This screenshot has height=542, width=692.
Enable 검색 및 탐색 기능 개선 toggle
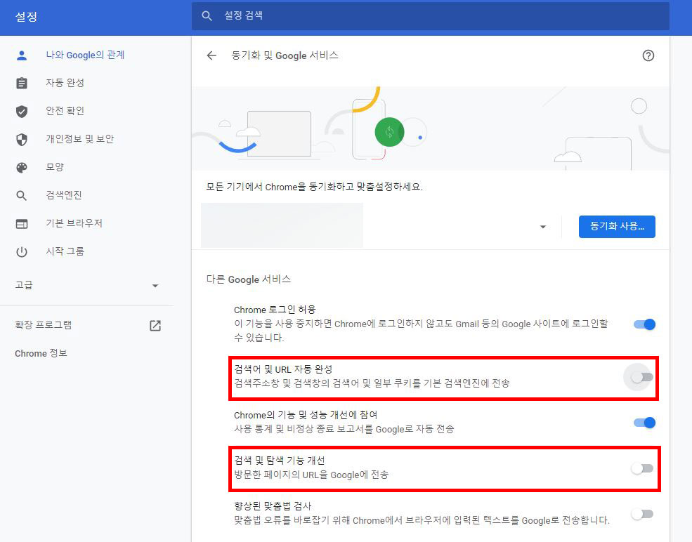tap(642, 469)
